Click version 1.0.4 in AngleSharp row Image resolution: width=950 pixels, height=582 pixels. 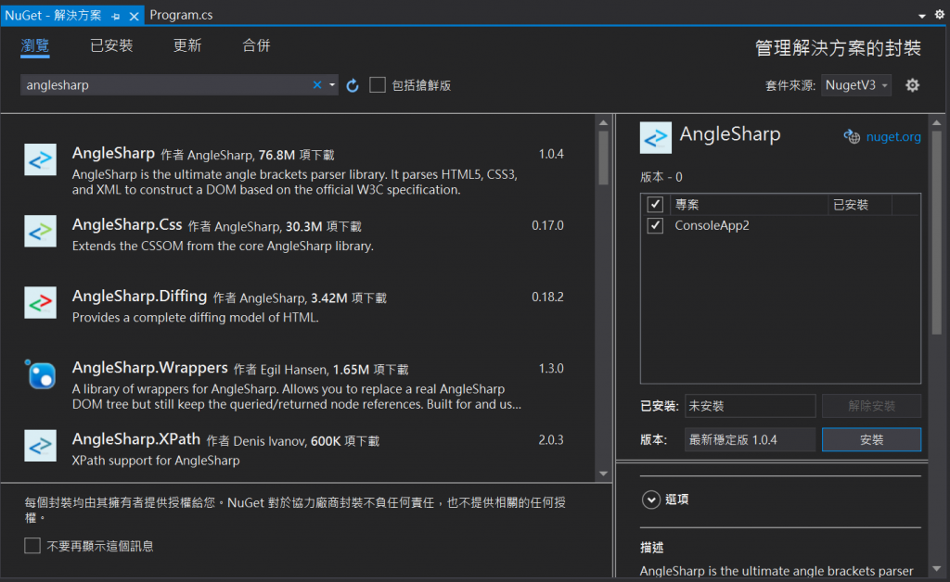tap(551, 154)
